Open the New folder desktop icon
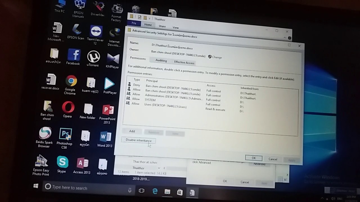360x202 pixels. (87, 111)
